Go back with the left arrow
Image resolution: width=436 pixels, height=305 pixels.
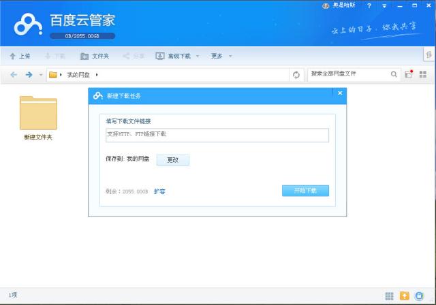(14, 74)
